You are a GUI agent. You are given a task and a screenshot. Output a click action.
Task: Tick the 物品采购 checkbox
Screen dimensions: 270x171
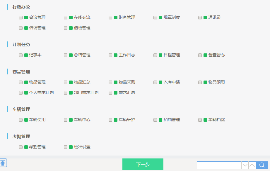pyautogui.click(x=110, y=82)
